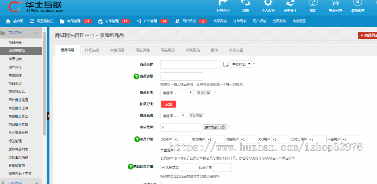This screenshot has height=184, width=377.
Task: Click the 订单管理 clipboard icon
Action: tap(100, 21)
